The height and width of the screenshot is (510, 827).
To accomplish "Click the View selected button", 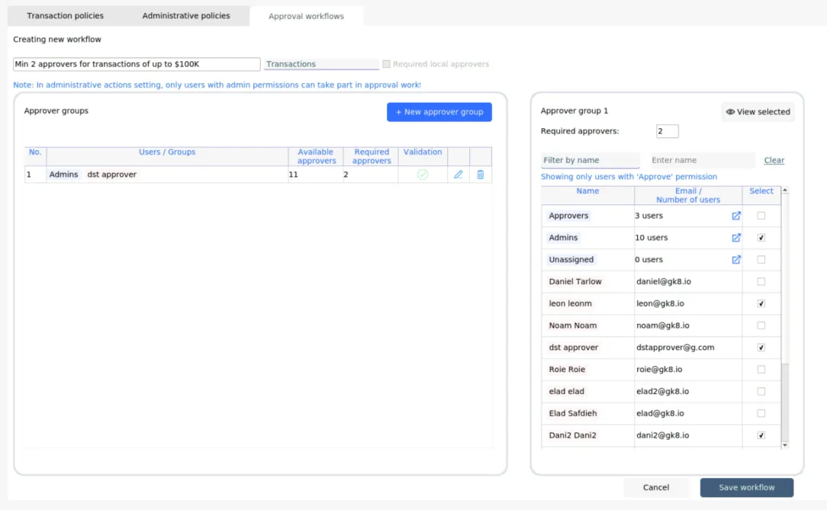I will pyautogui.click(x=758, y=112).
